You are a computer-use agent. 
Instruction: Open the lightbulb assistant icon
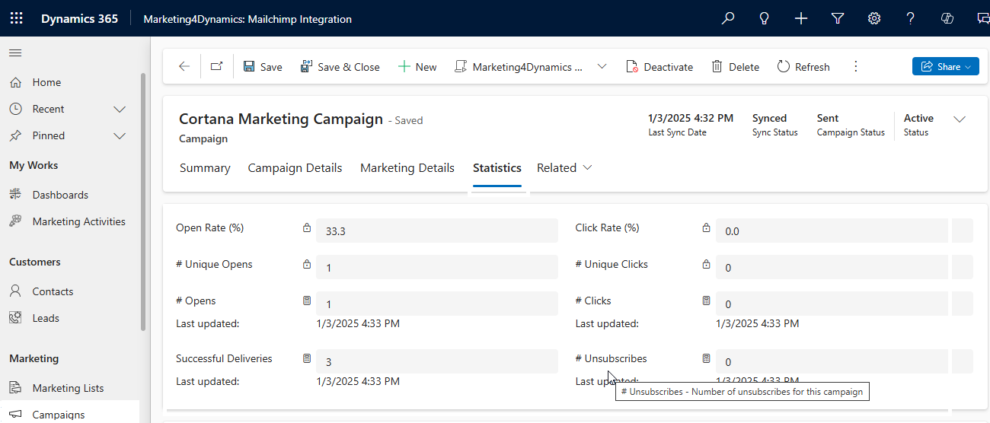click(765, 18)
